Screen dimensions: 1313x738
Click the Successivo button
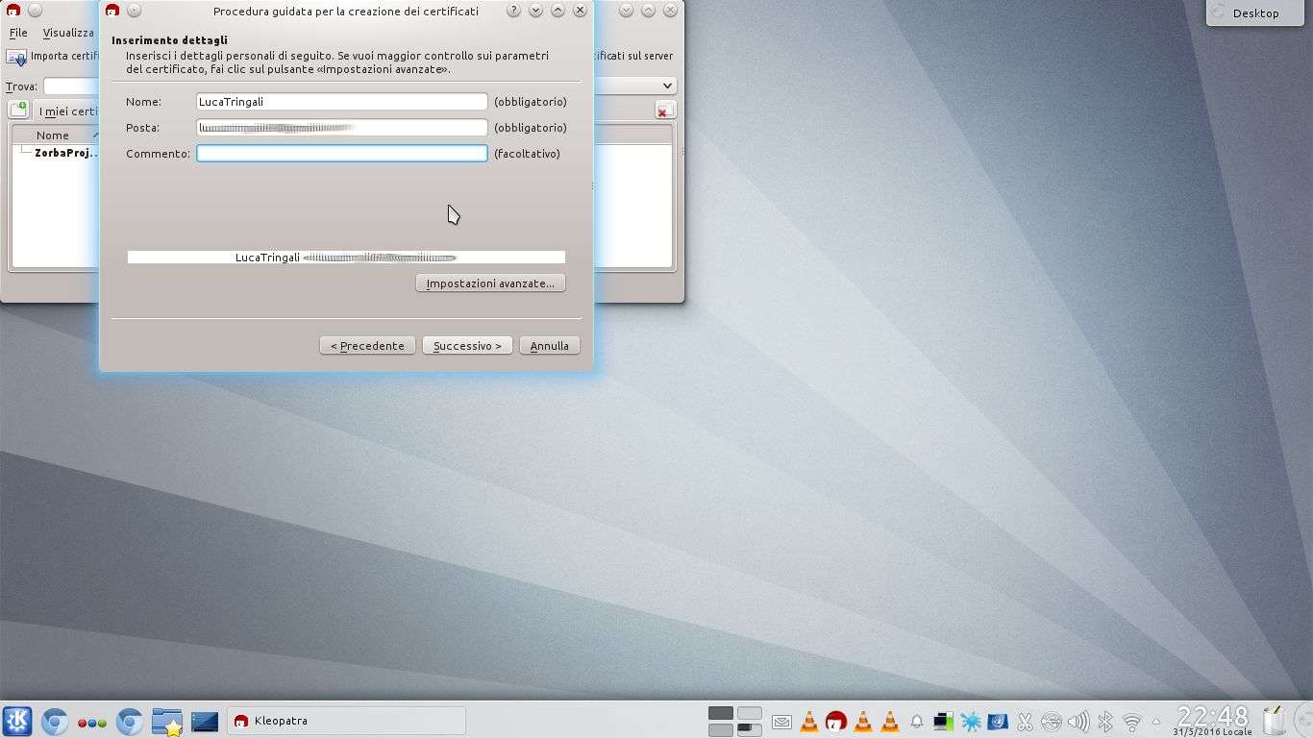(x=467, y=346)
